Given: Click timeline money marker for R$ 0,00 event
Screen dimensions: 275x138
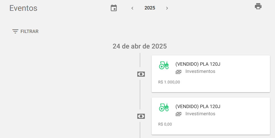Looking at the screenshot, I should [141, 116].
